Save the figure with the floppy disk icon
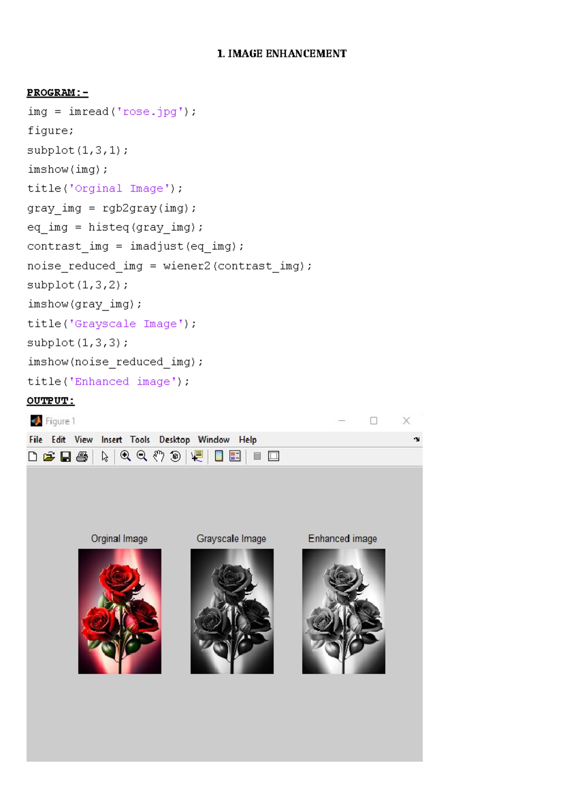563x795 pixels. (66, 457)
